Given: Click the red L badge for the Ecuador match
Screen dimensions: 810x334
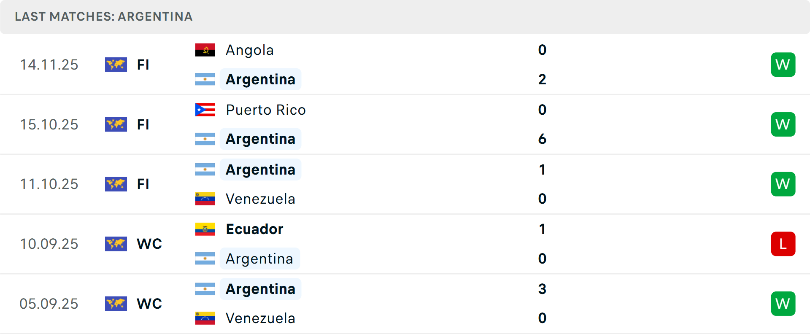Looking at the screenshot, I should [783, 244].
